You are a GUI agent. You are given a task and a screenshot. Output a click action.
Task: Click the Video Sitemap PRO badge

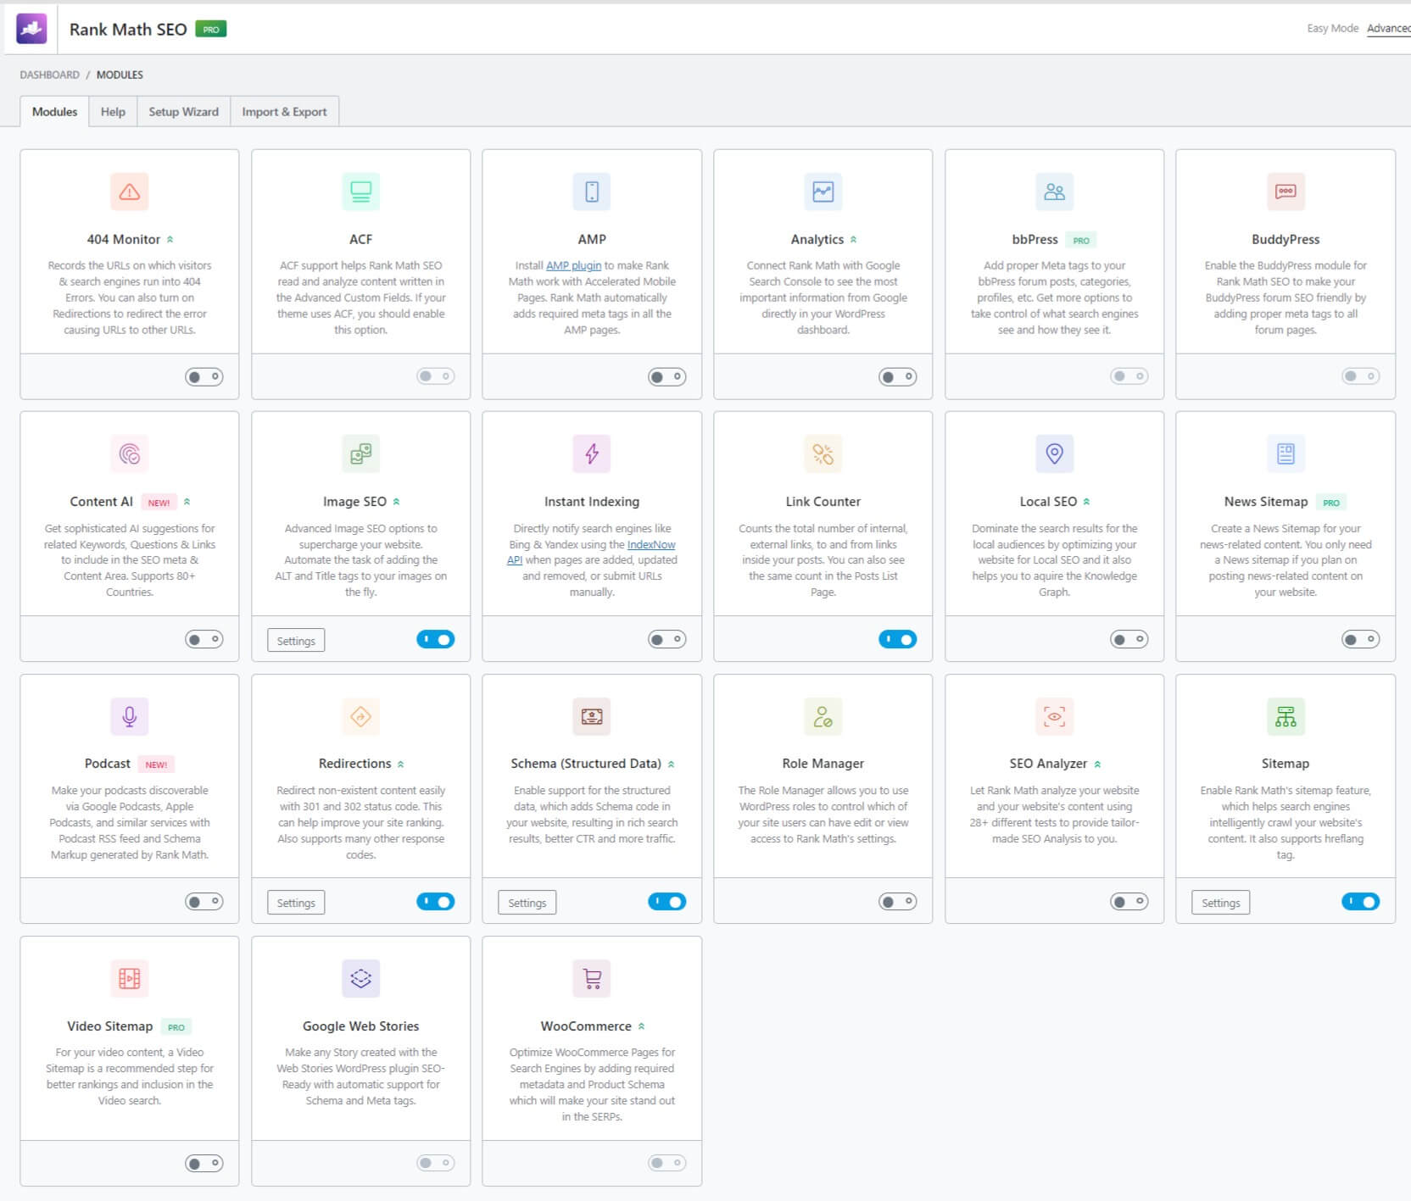176,1027
